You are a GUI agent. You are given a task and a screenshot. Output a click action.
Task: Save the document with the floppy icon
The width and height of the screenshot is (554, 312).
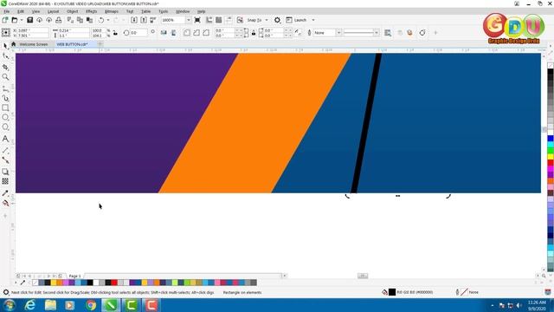29,20
